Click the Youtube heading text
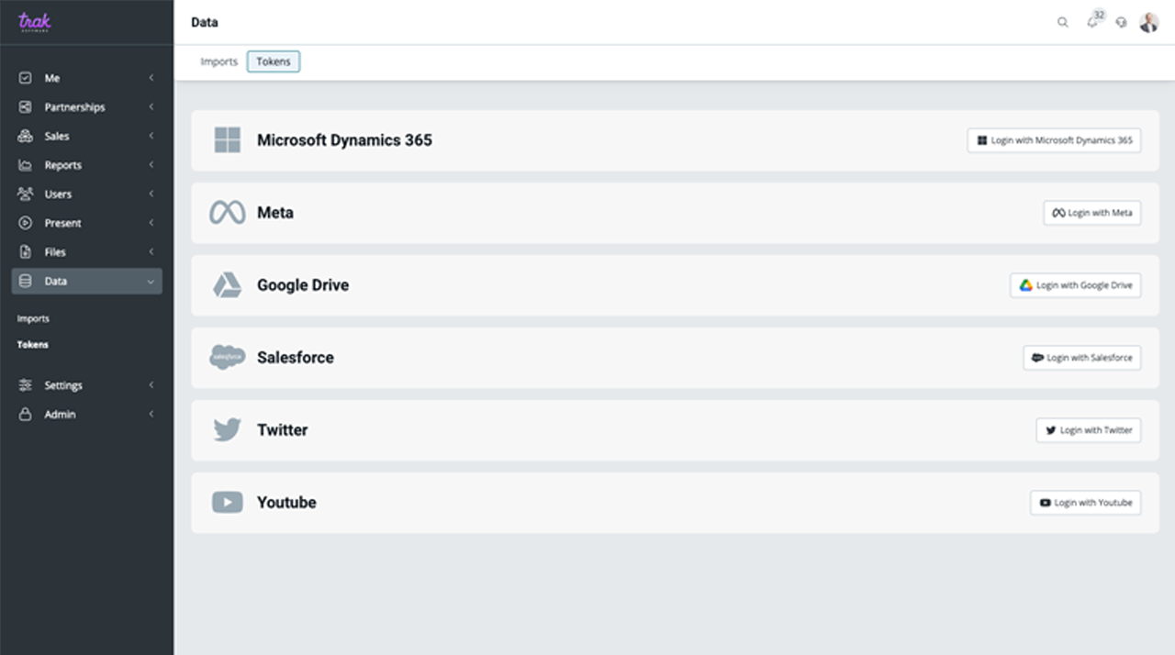Screen dimensions: 1175x655 [286, 502]
